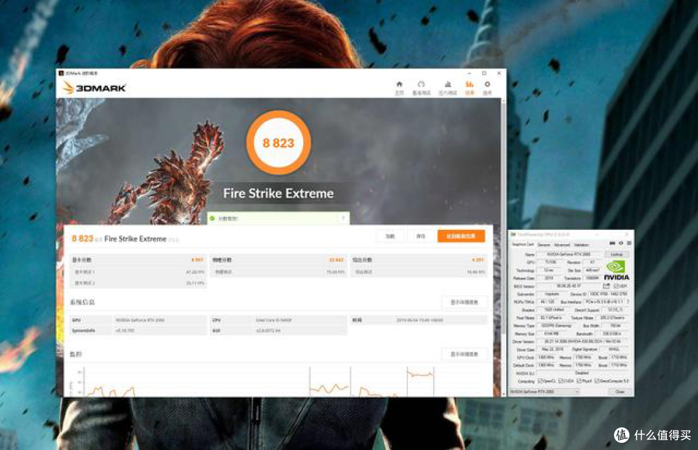The image size is (698, 450).
Task: Click GPU-Z refresh icon
Action: coord(620,243)
